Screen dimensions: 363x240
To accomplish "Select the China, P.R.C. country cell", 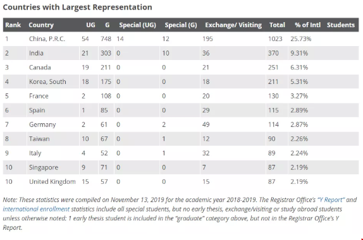I will 47,39.
